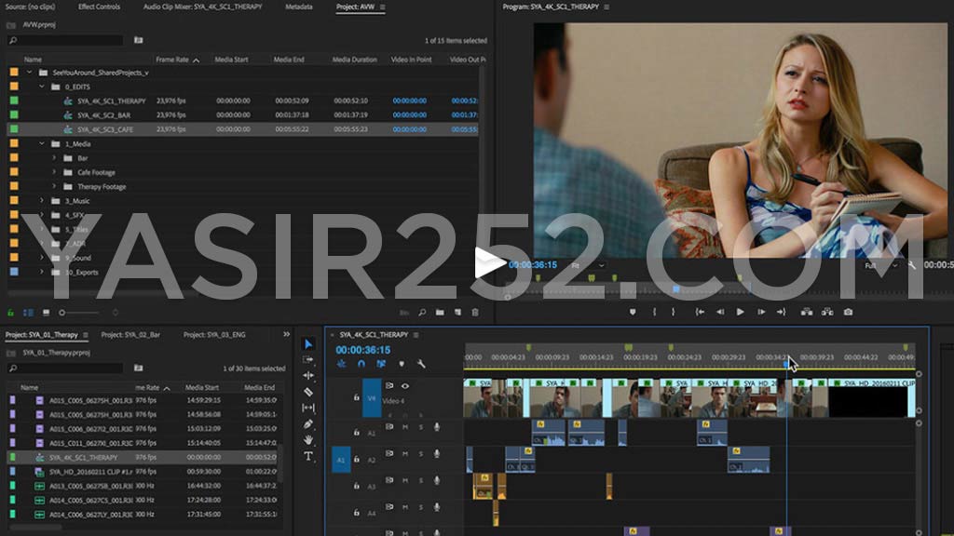This screenshot has height=536, width=954.
Task: Export a frame using the camera icon
Action: [x=847, y=311]
